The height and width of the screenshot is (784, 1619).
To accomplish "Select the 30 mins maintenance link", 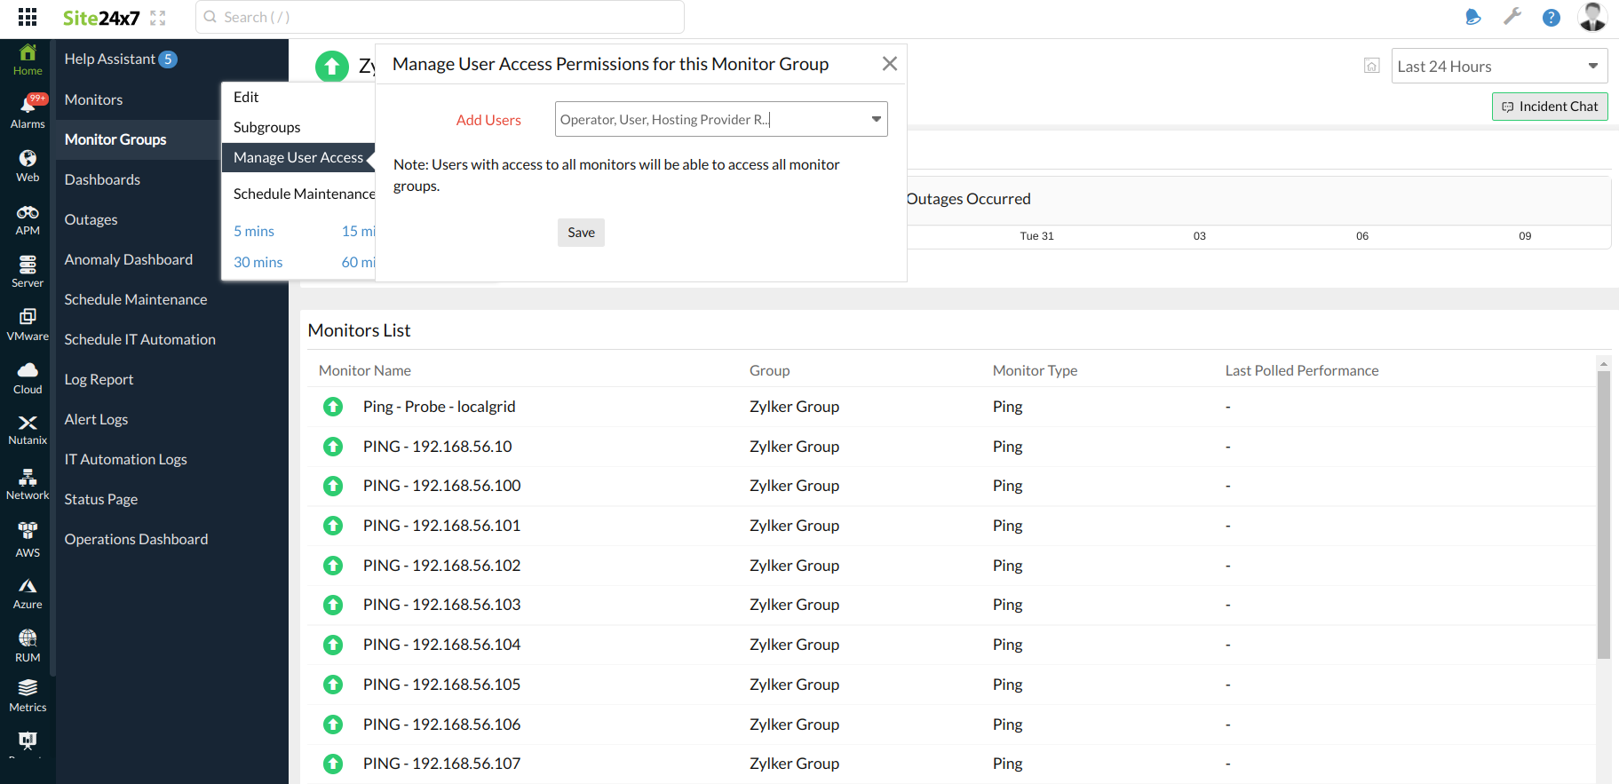I will (258, 262).
